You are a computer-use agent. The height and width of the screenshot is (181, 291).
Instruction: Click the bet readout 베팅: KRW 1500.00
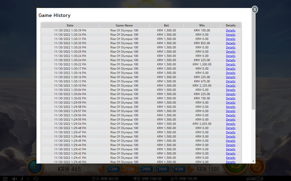(147, 179)
